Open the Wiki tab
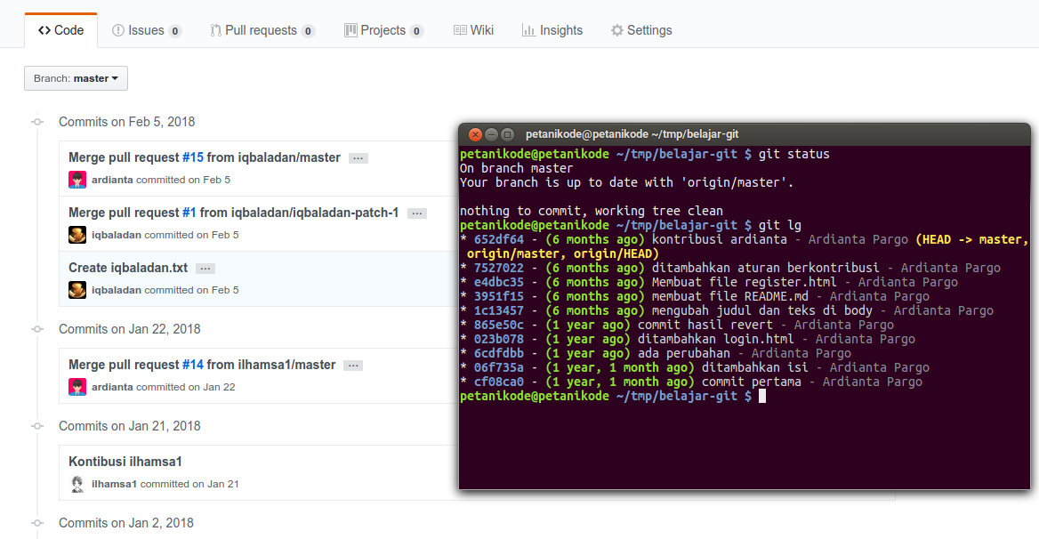This screenshot has height=539, width=1039. pos(473,30)
